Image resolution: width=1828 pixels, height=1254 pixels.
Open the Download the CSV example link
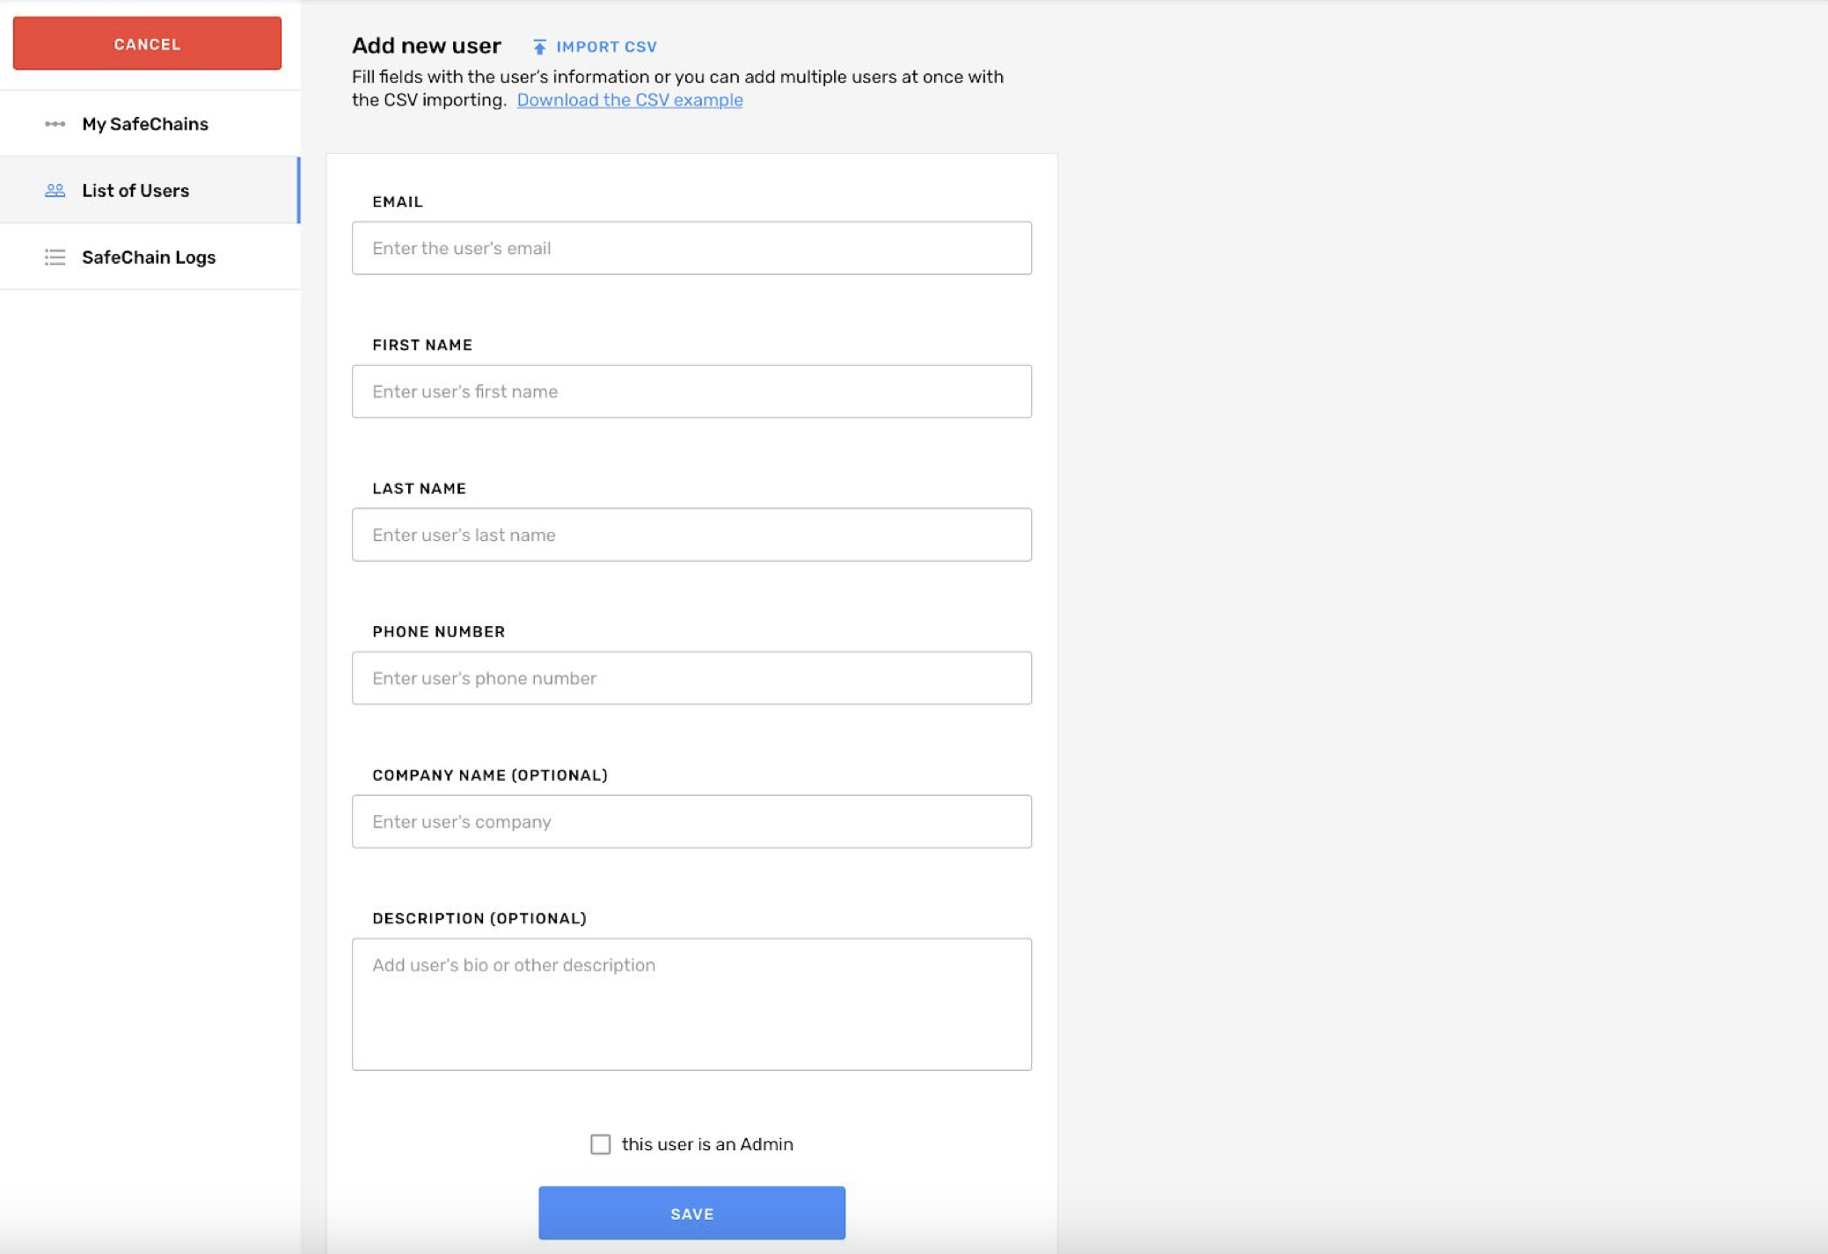[x=630, y=99]
